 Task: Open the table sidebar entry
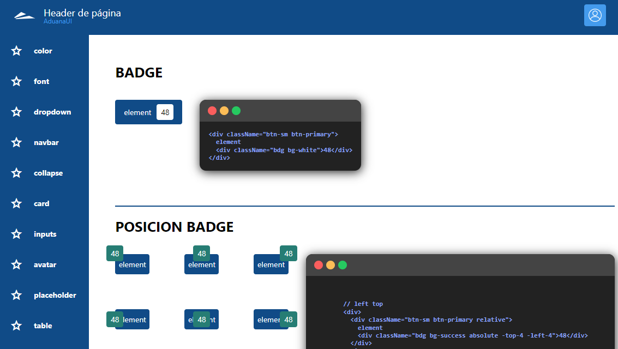tap(43, 326)
